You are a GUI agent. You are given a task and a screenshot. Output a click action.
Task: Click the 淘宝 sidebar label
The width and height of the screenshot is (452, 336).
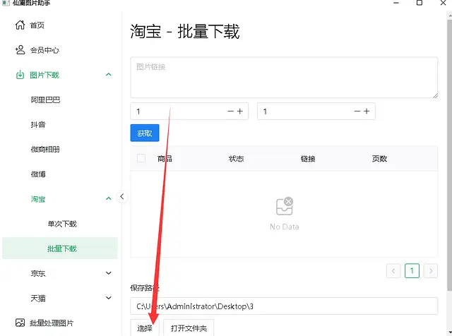pos(38,199)
